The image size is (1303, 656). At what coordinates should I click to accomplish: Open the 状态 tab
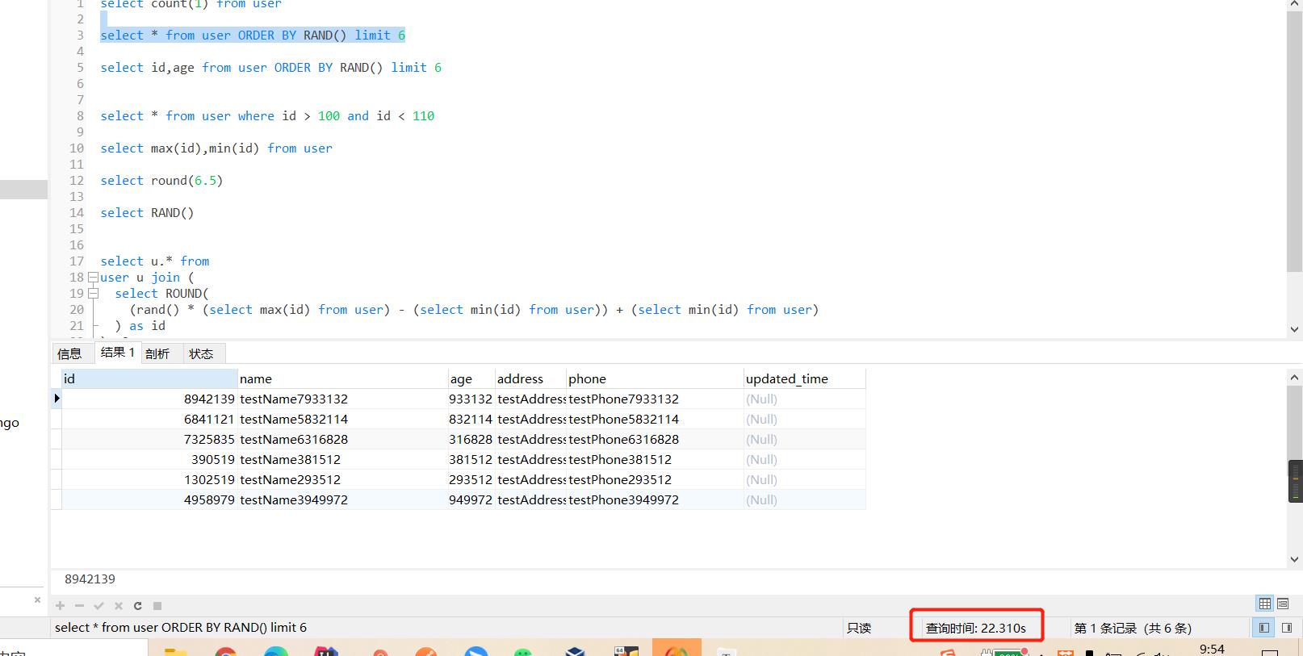202,353
